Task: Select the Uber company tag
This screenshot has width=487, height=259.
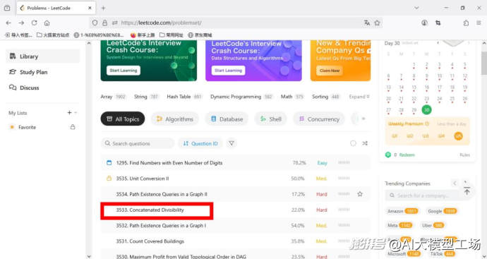Action: tap(433, 225)
